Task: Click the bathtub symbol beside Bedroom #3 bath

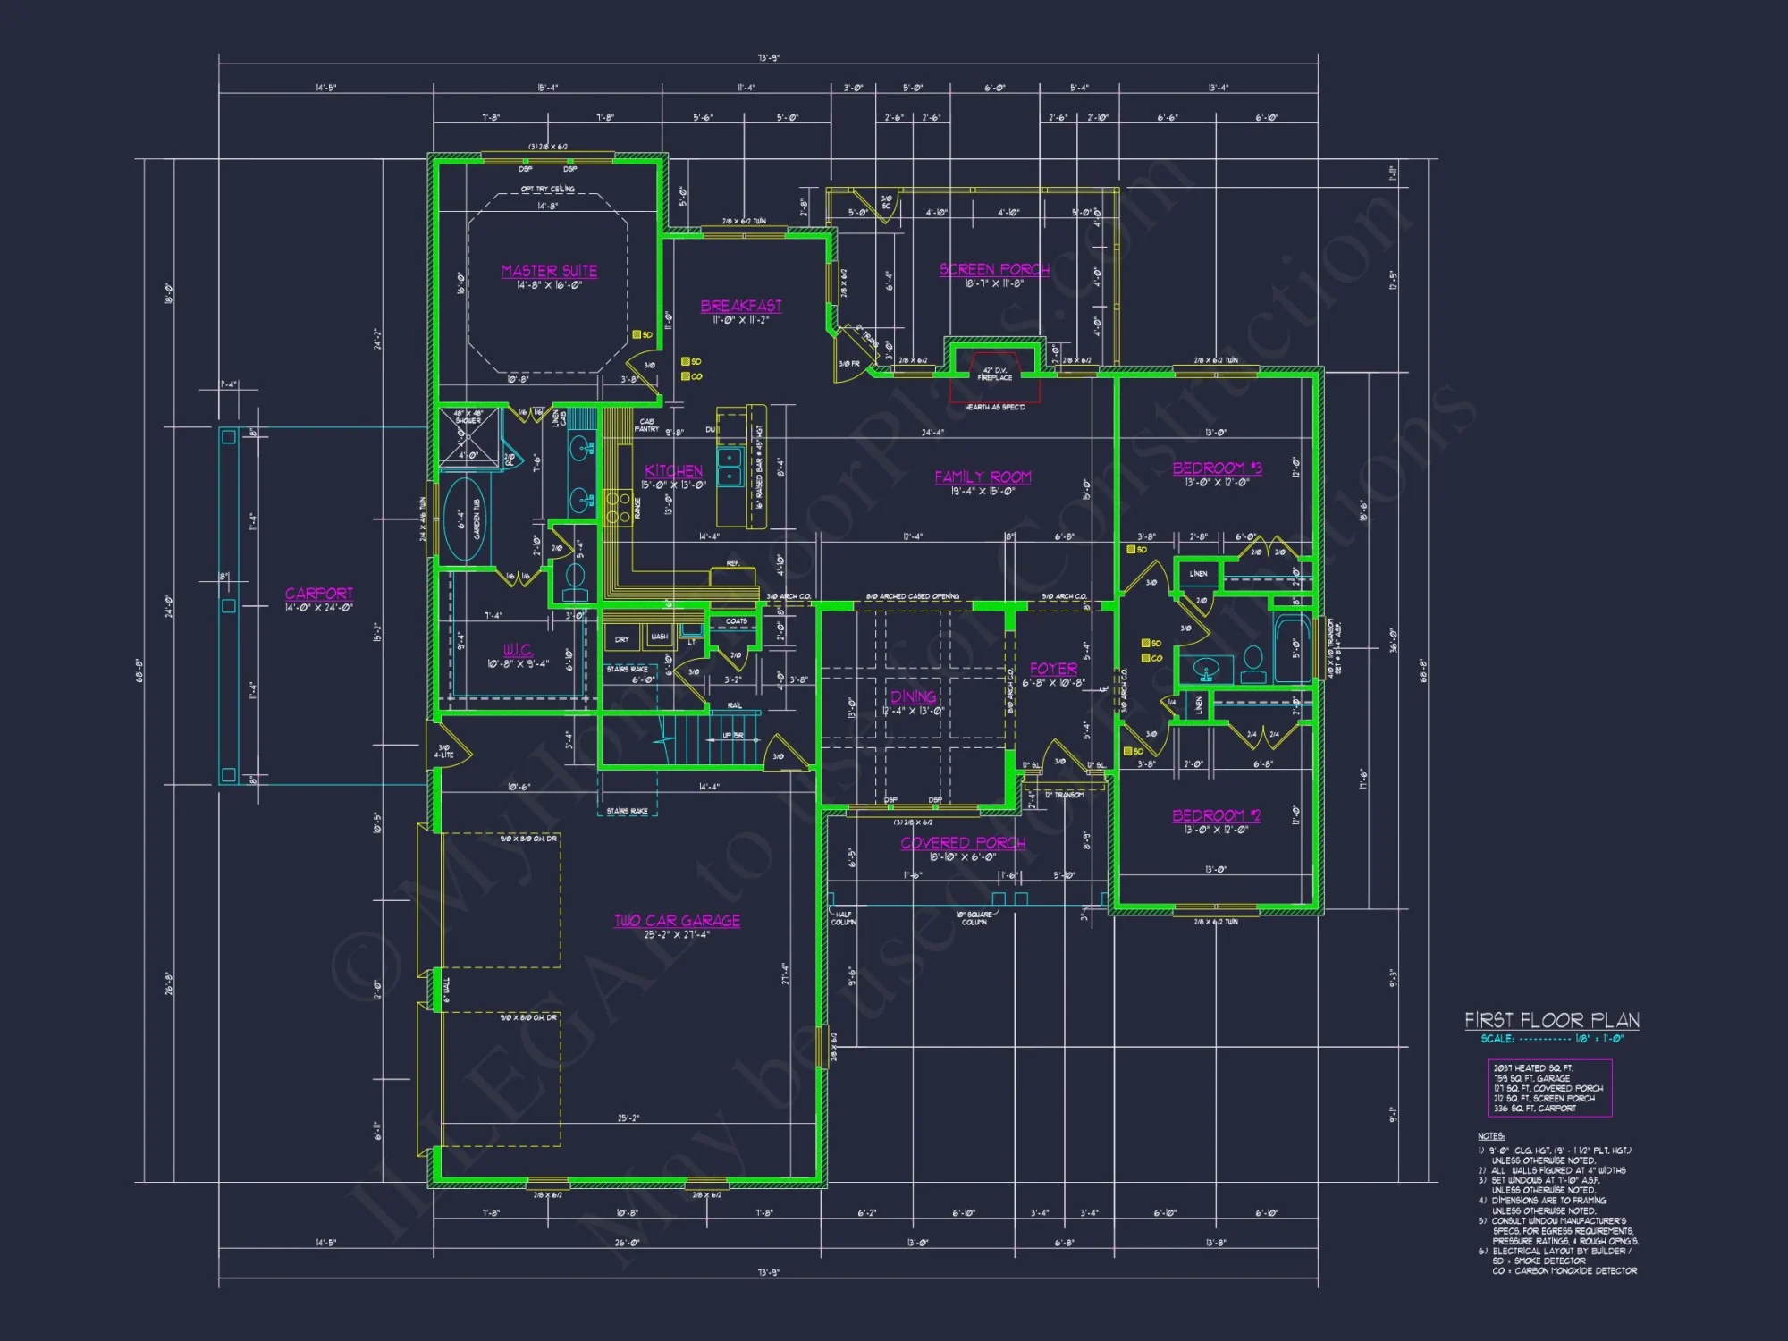Action: click(x=1291, y=649)
